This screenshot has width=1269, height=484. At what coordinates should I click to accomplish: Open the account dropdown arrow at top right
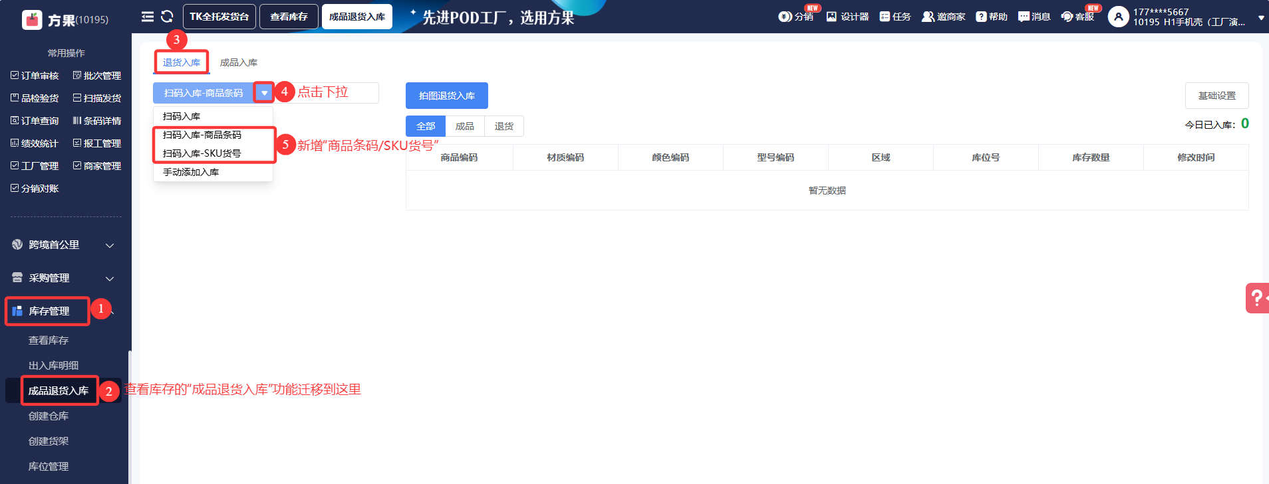pos(1261,18)
